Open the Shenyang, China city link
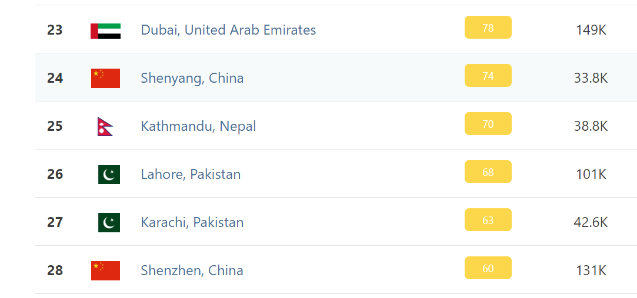The image size is (637, 298). pos(192,78)
